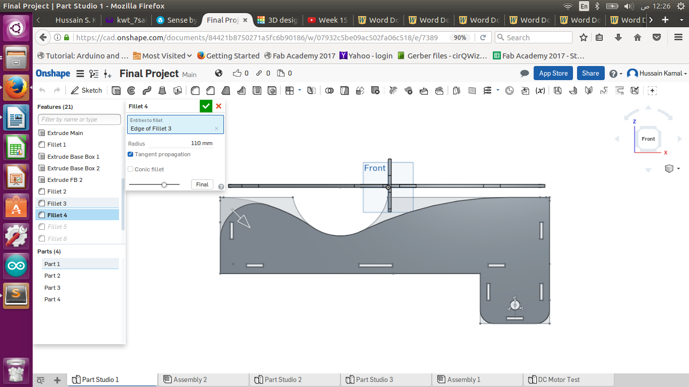The height and width of the screenshot is (387, 689).
Task: Click the Chamfer tool icon
Action: pyautogui.click(x=210, y=91)
